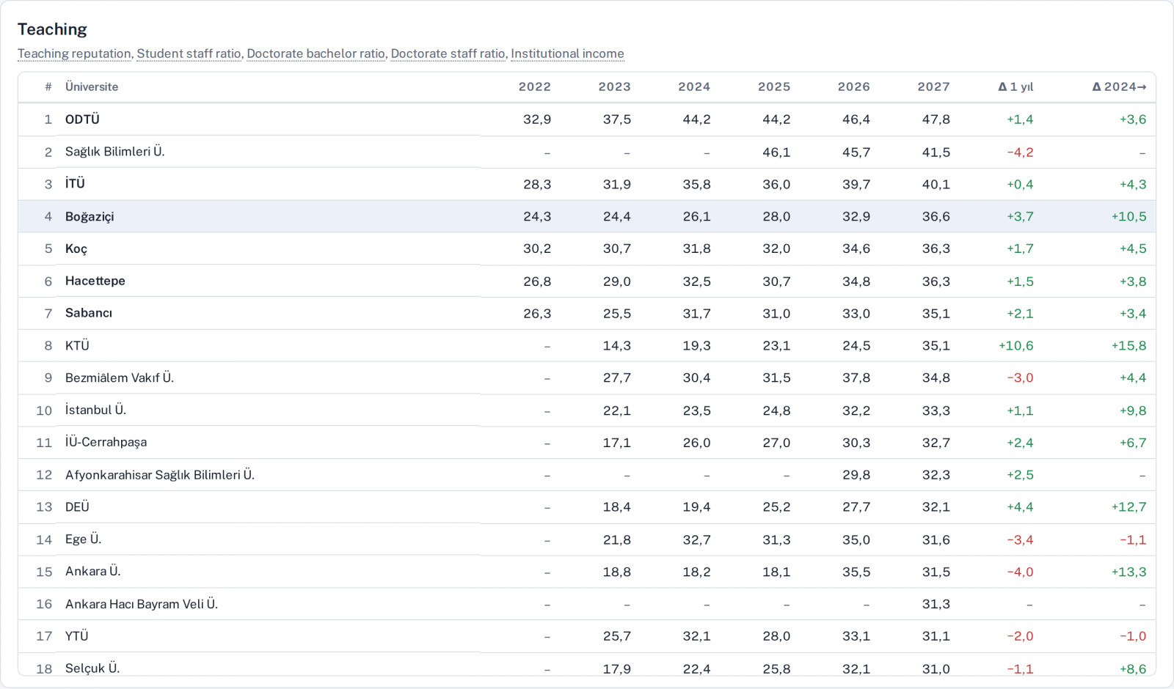Select the ODTÜ university name

pyautogui.click(x=82, y=119)
